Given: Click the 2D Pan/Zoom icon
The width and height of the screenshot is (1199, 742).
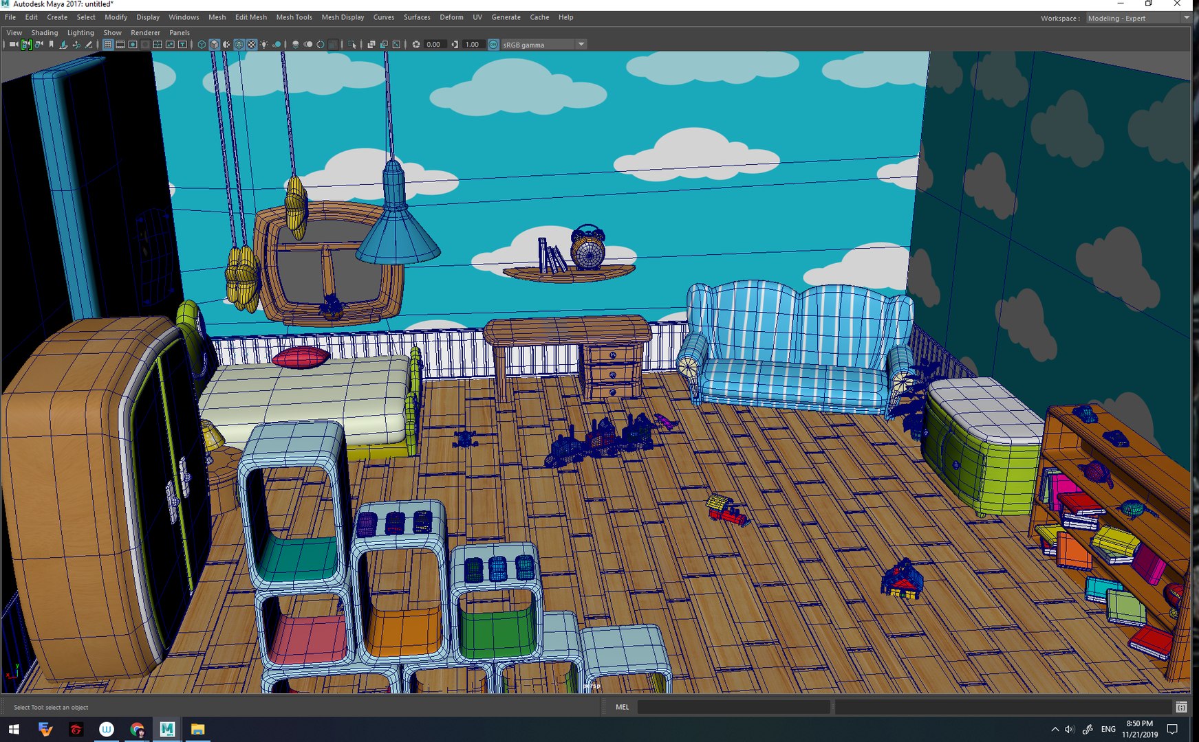Looking at the screenshot, I should point(76,45).
